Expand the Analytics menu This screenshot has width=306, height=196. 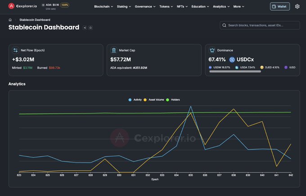point(221,6)
